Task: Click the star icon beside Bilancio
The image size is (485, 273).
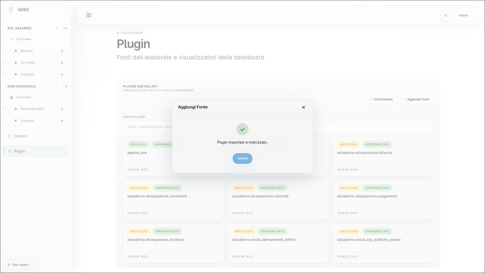Action: (x=16, y=51)
